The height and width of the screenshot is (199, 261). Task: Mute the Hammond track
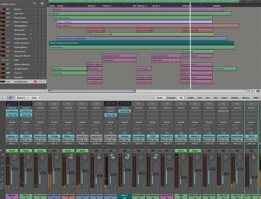point(40,52)
